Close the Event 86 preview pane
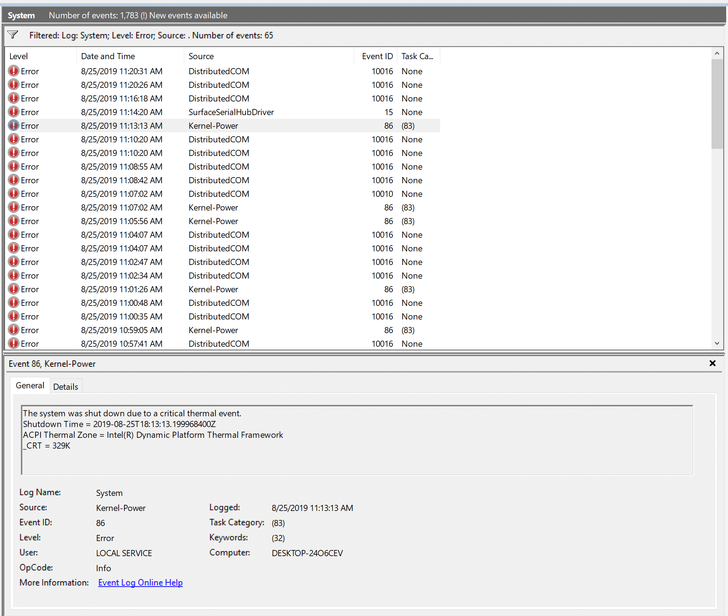 pyautogui.click(x=713, y=364)
